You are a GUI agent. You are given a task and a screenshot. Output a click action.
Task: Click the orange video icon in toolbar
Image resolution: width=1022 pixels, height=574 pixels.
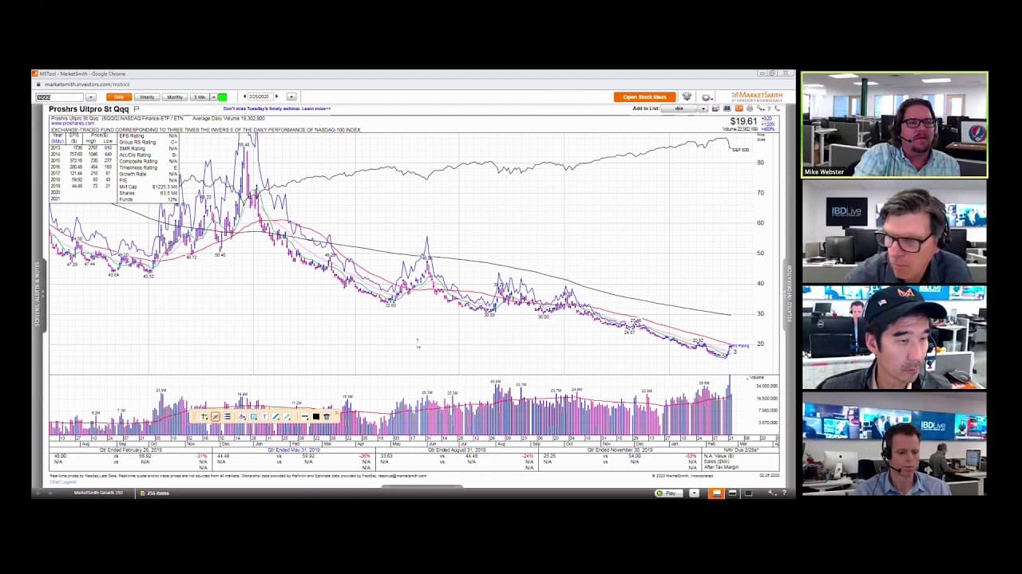739,108
